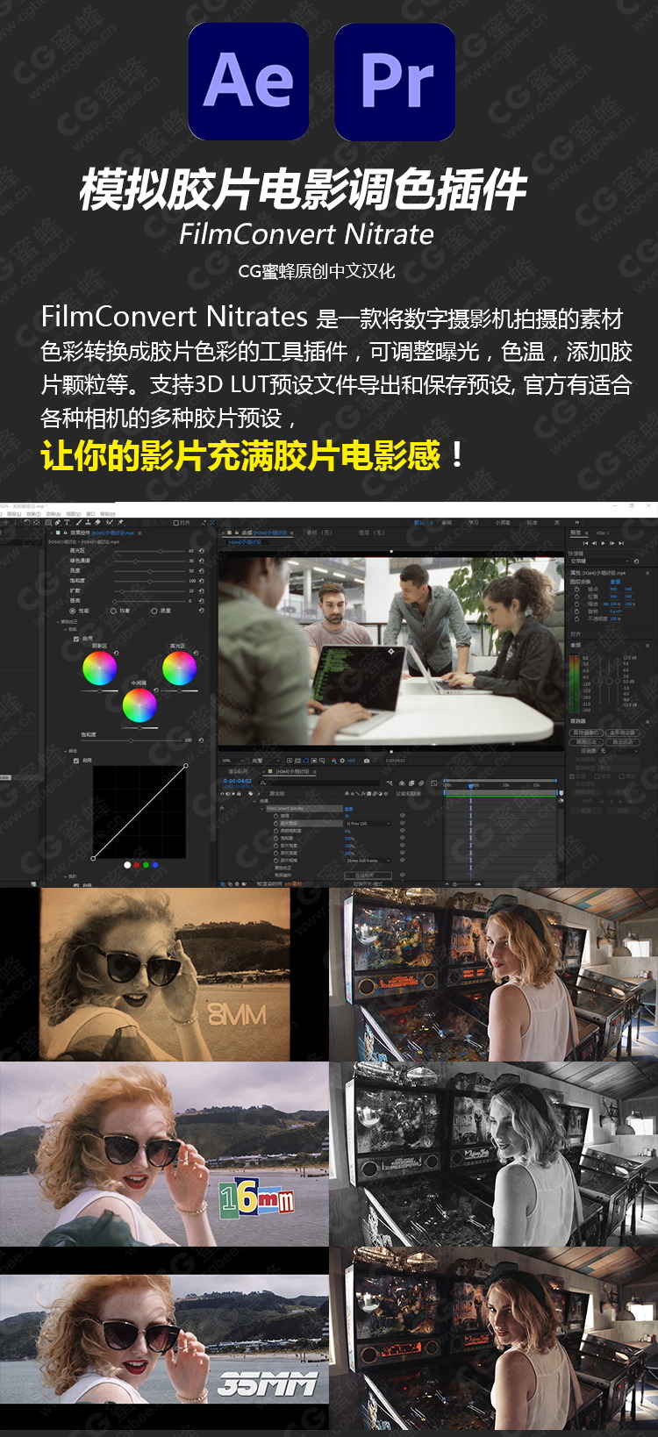658x1437 pixels.
Task: Open the 完整 resolution dropdown
Action: [265, 761]
